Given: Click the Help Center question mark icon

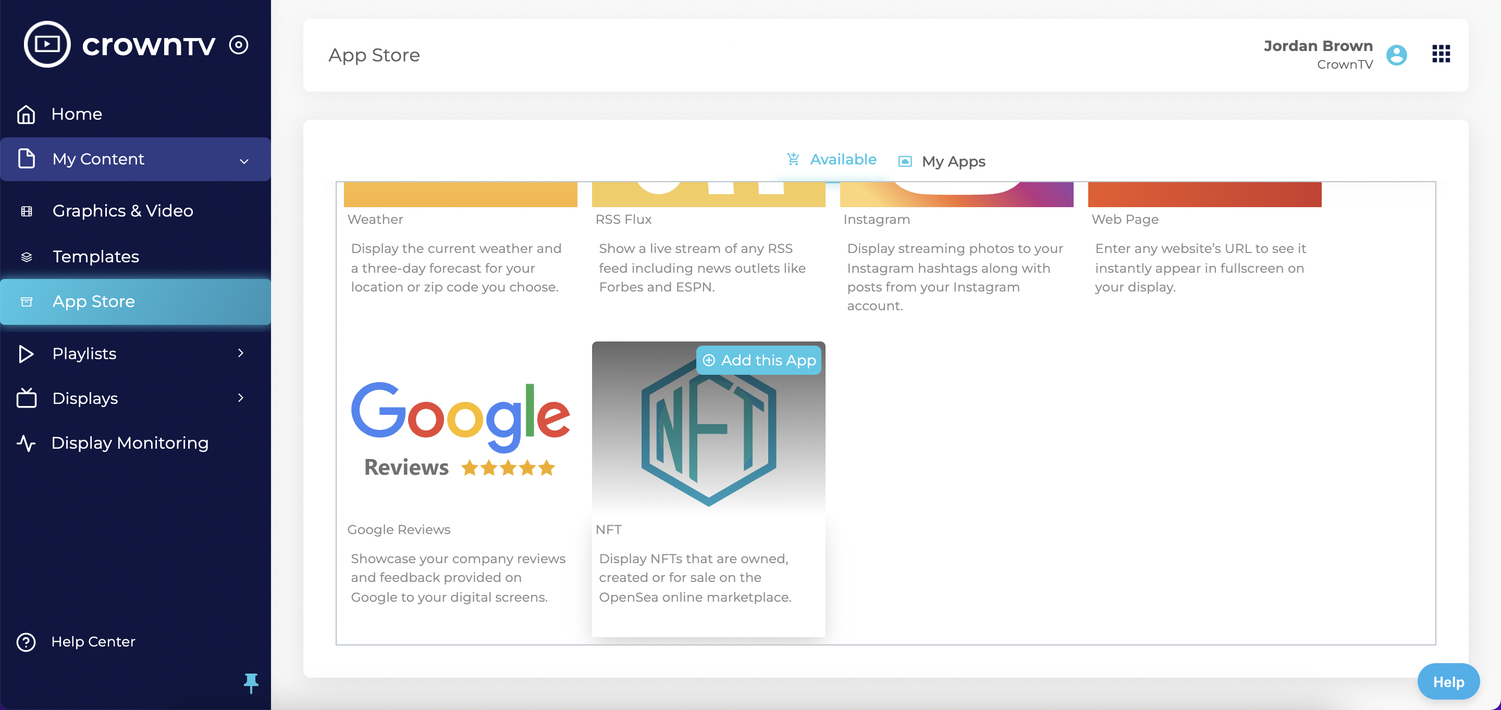Looking at the screenshot, I should point(26,641).
